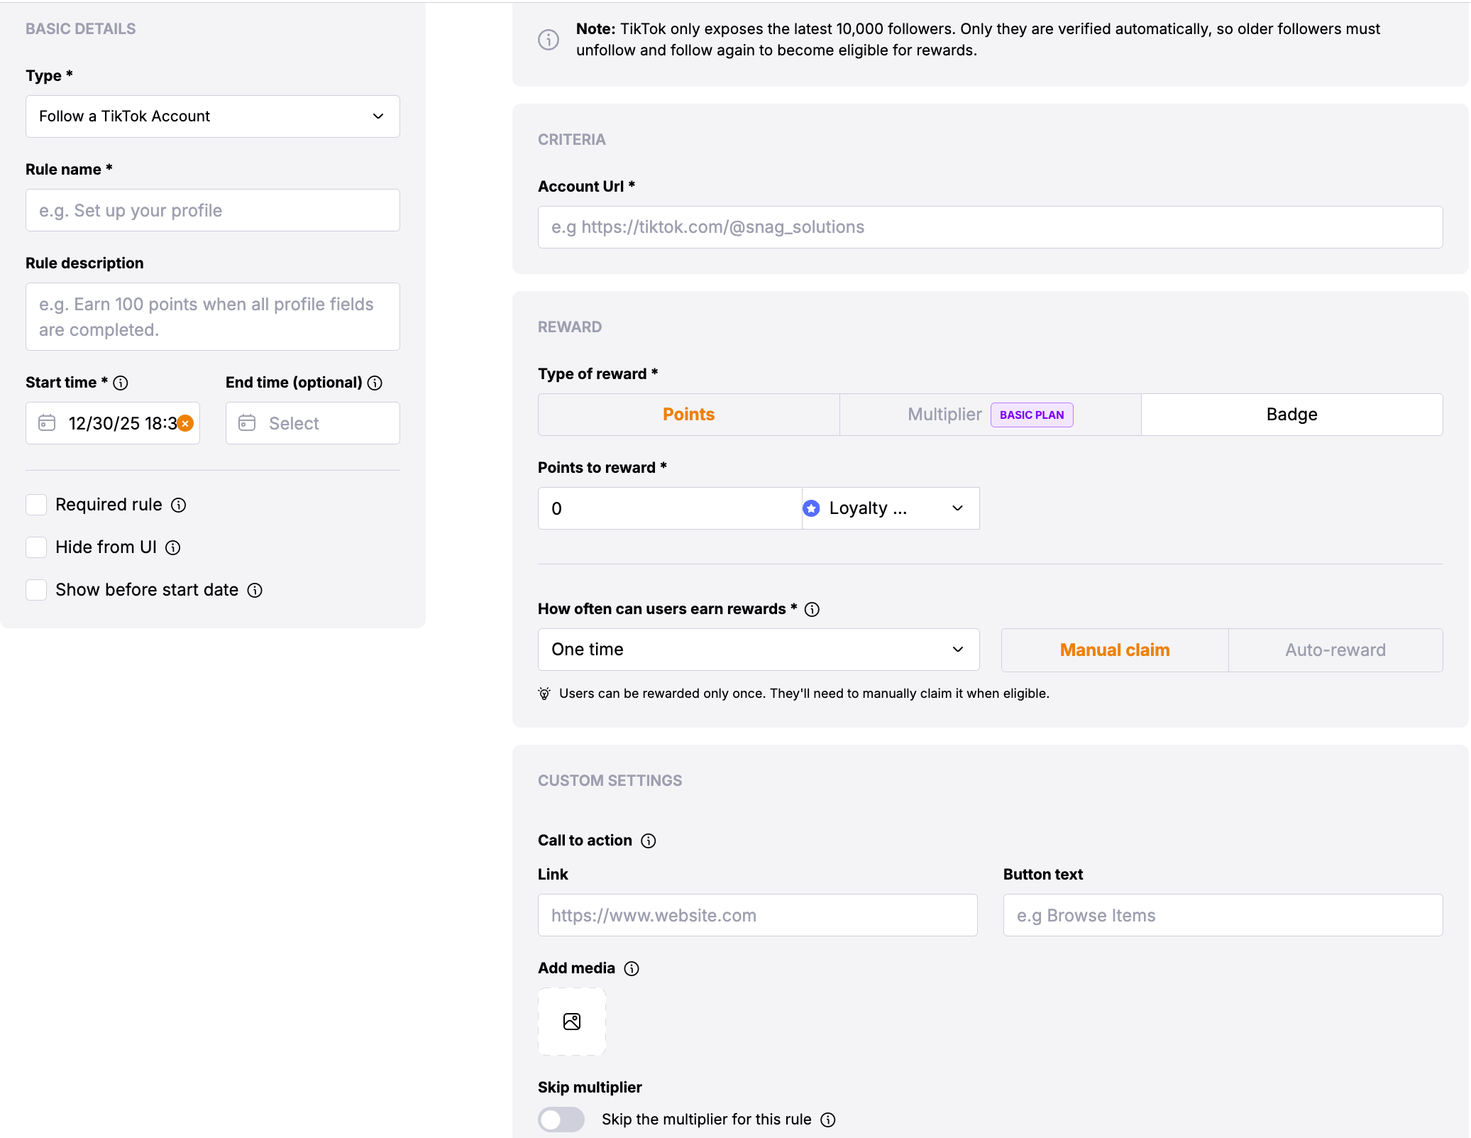Viewport: 1471px width, 1138px height.
Task: Select the Badge reward type tab
Action: pyautogui.click(x=1291, y=415)
